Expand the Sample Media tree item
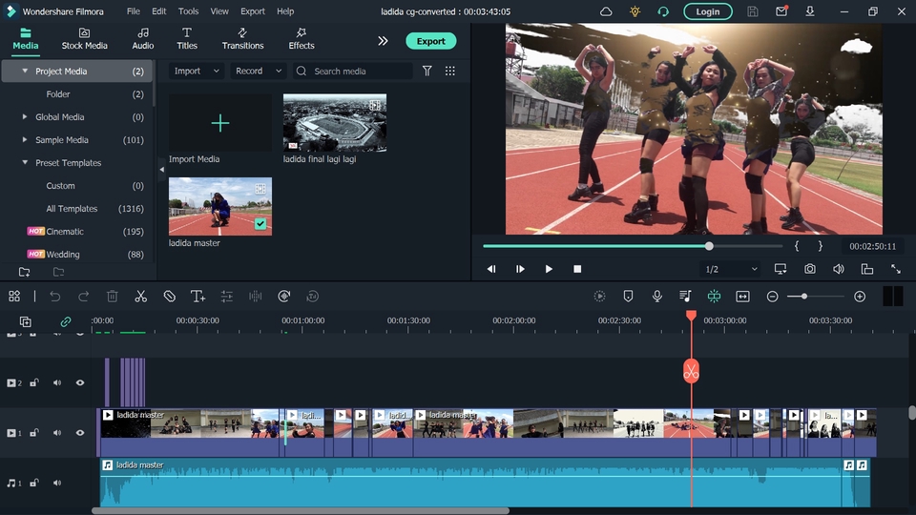 [x=25, y=139]
